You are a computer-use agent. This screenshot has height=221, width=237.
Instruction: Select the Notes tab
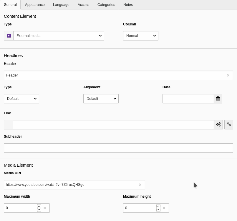click(128, 5)
